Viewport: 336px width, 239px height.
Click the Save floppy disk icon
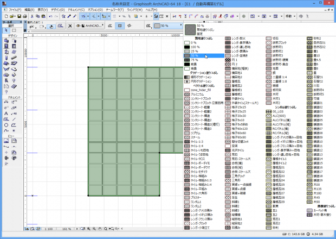click(x=18, y=17)
